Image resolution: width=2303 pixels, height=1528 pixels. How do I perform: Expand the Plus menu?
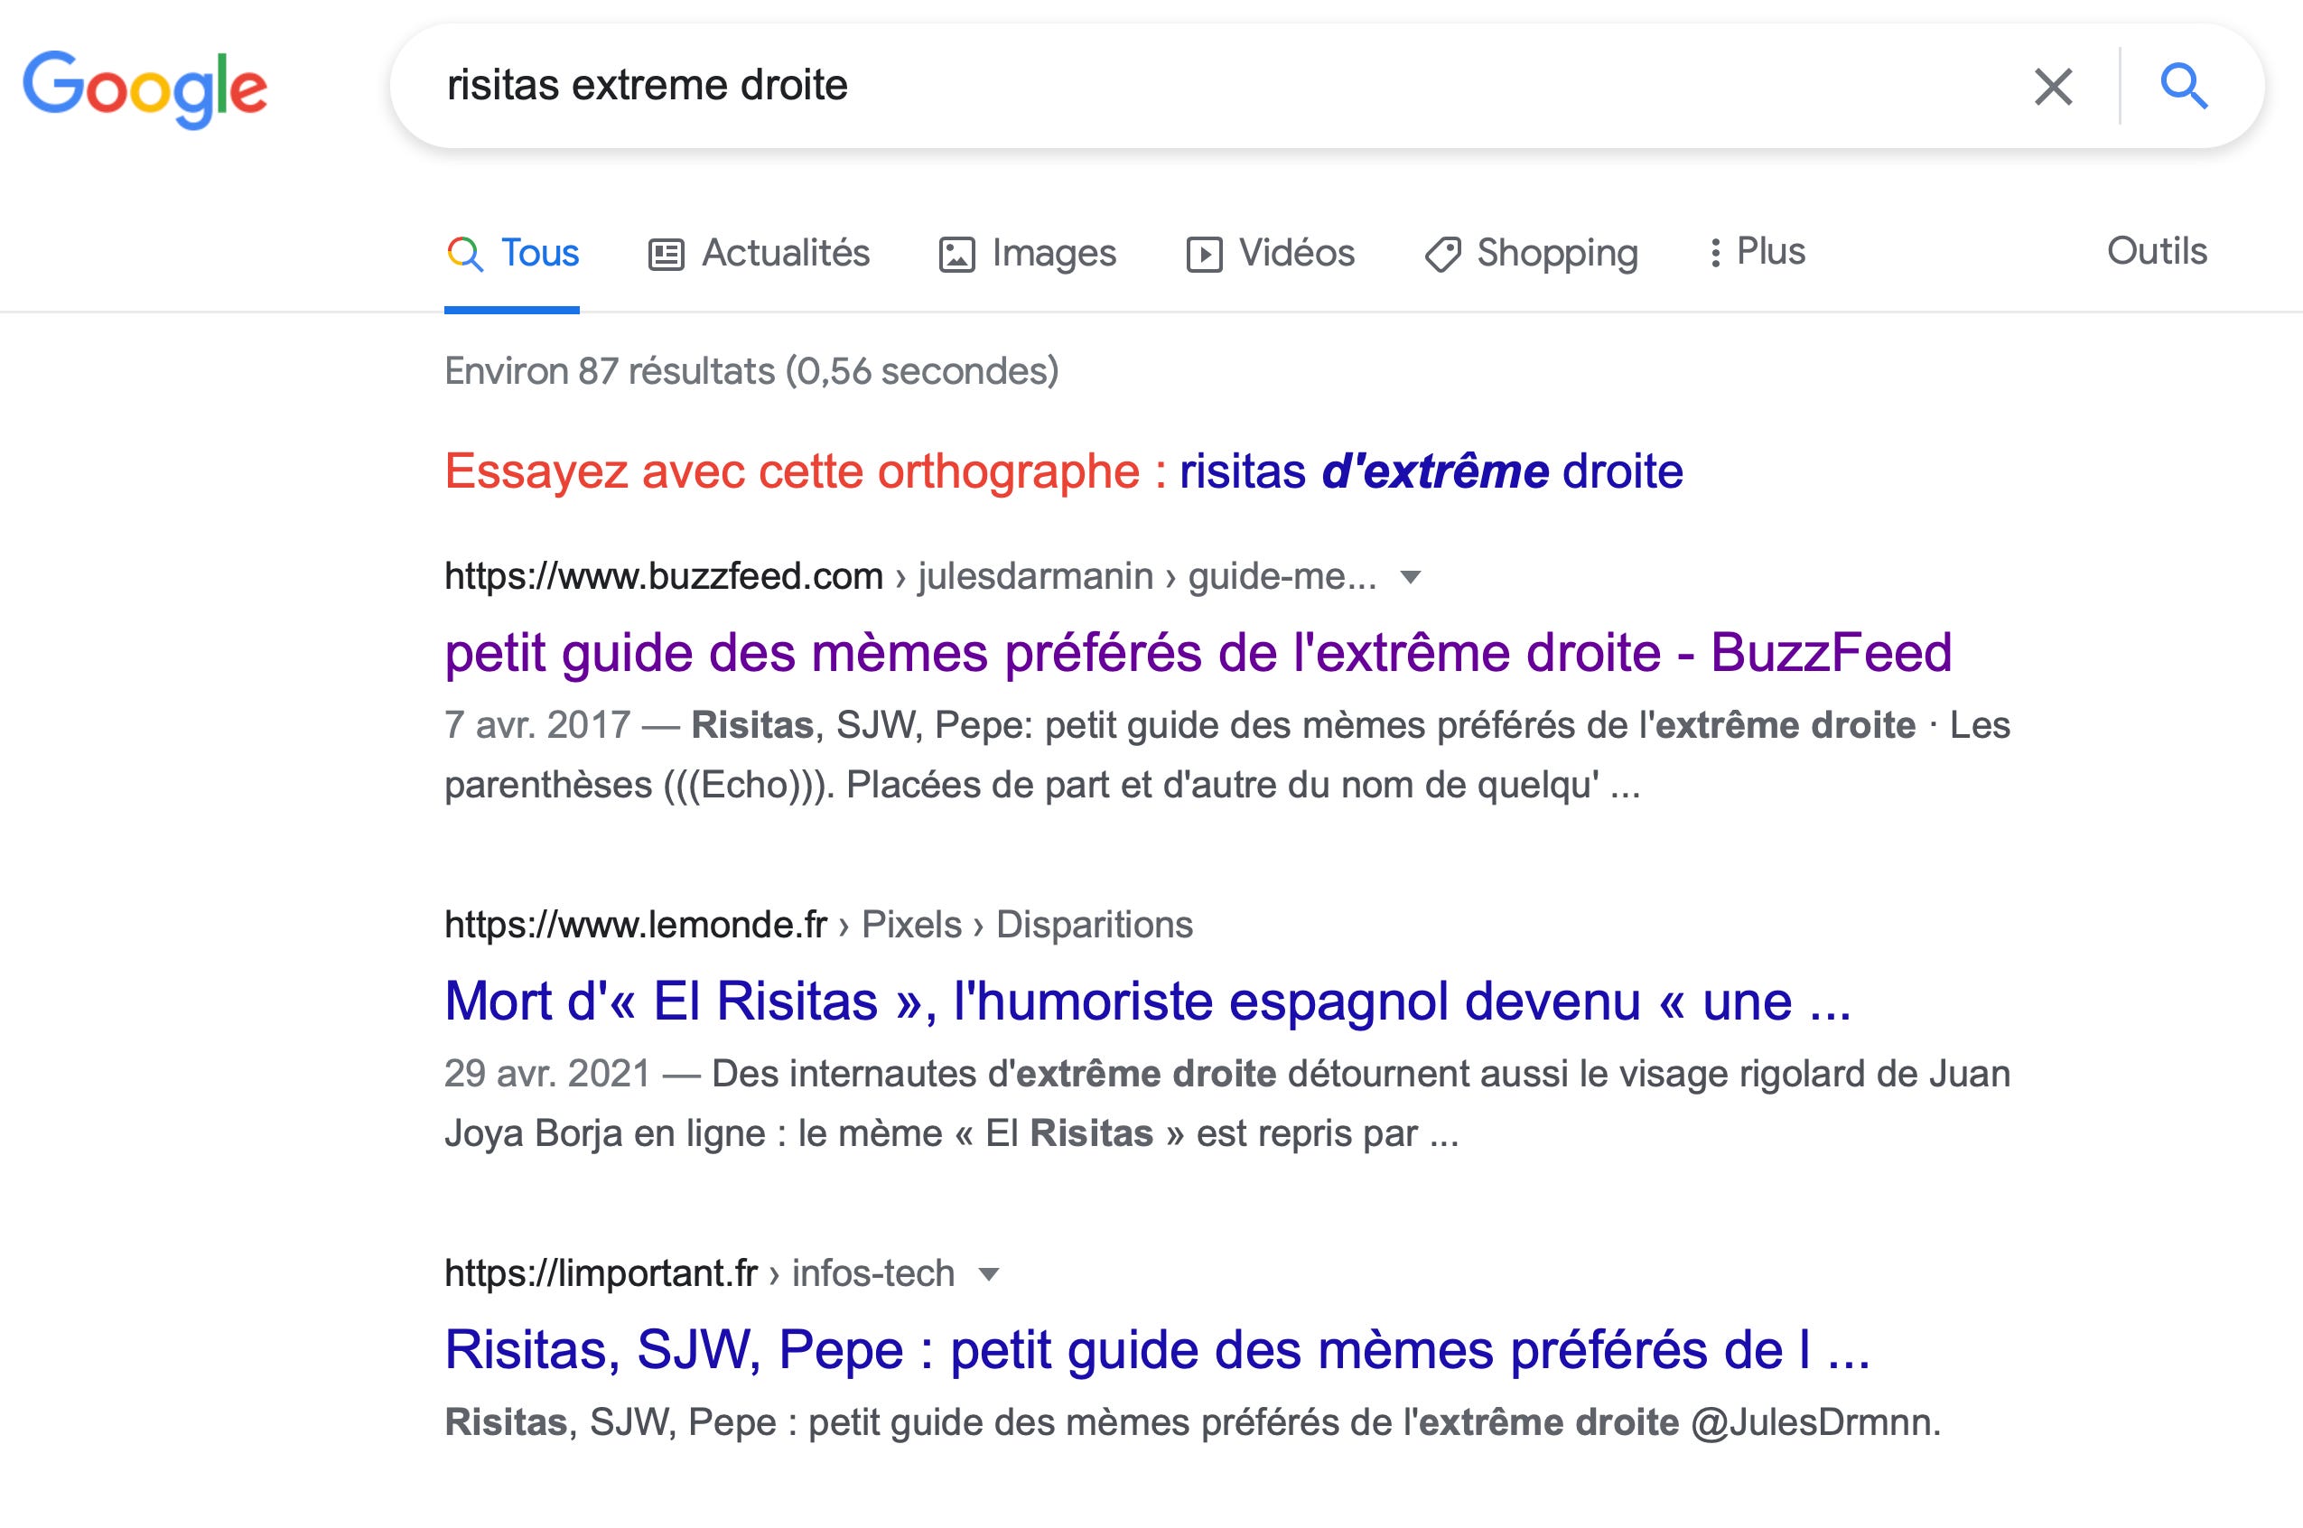pos(1757,251)
